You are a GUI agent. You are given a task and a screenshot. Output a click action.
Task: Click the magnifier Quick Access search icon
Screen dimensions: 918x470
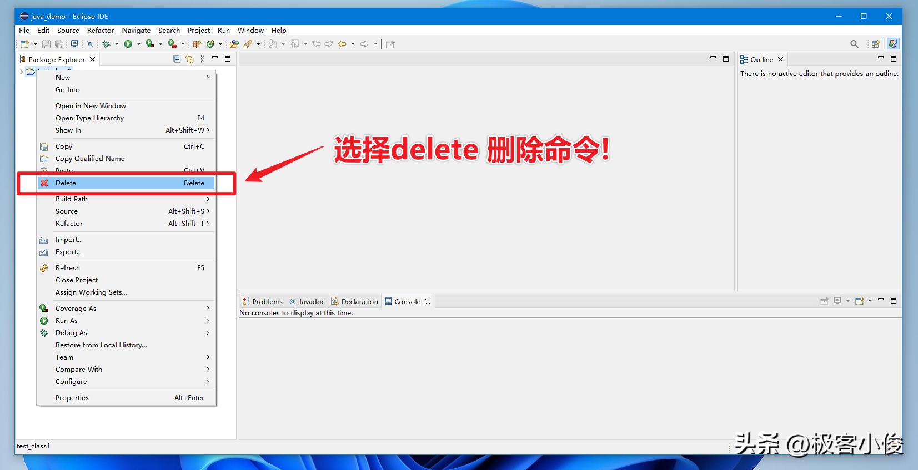click(x=854, y=44)
